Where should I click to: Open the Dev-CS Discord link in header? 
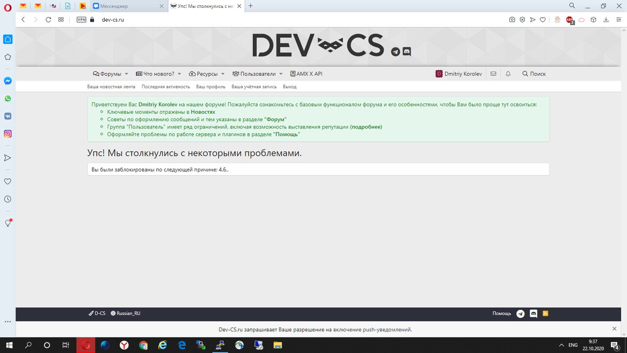point(407,51)
